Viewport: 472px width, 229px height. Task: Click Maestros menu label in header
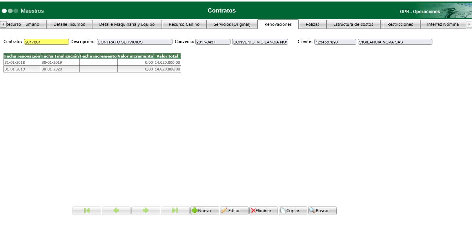(x=32, y=11)
